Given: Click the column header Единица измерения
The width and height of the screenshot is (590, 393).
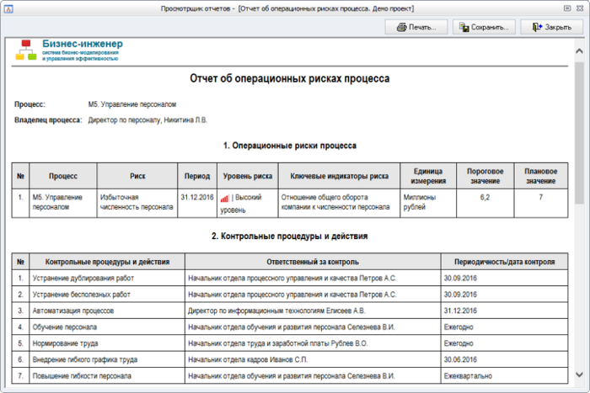Looking at the screenshot, I should [428, 176].
